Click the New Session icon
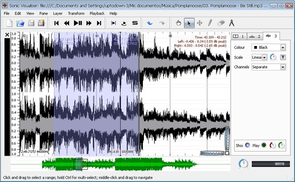295x182 pixels. (10, 23)
